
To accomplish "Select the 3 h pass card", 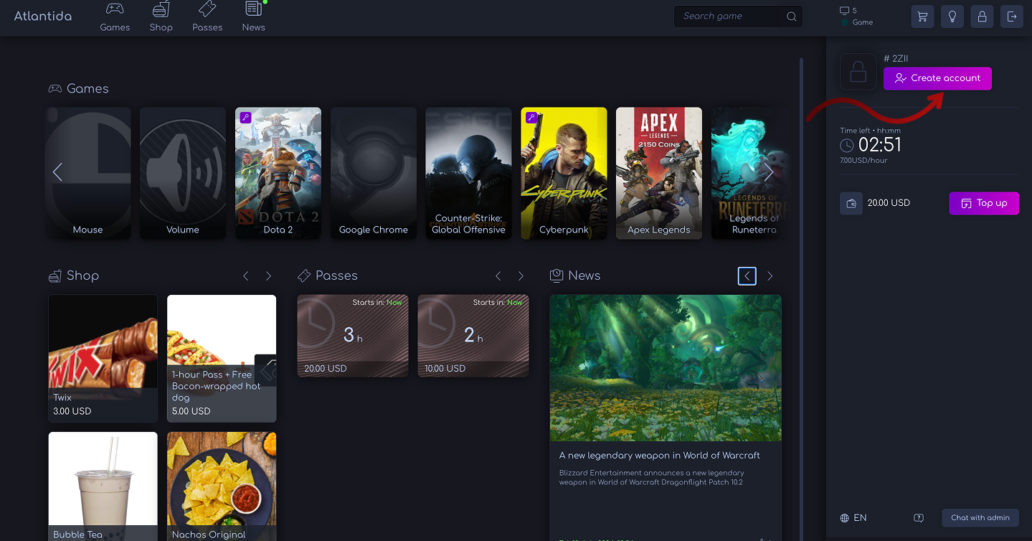I will click(x=353, y=336).
